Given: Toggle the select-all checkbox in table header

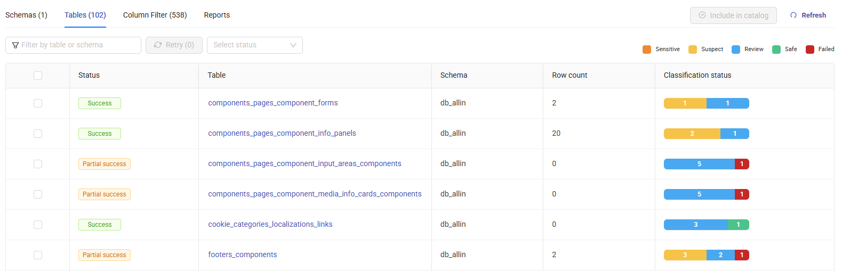Looking at the screenshot, I should pyautogui.click(x=38, y=76).
